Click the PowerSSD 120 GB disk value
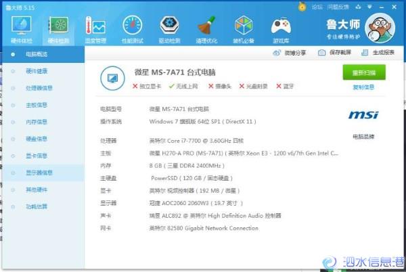The width and height of the screenshot is (406, 272). [x=191, y=179]
